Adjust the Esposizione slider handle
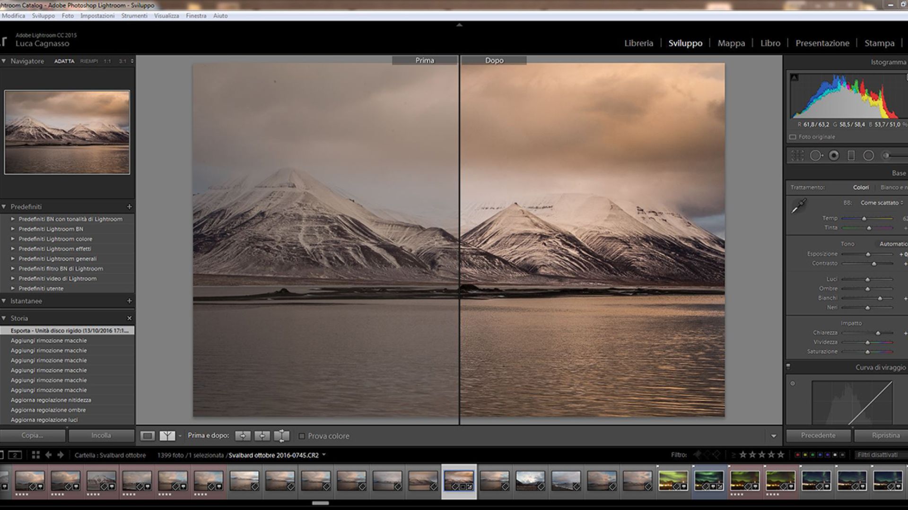908x510 pixels. tap(868, 254)
